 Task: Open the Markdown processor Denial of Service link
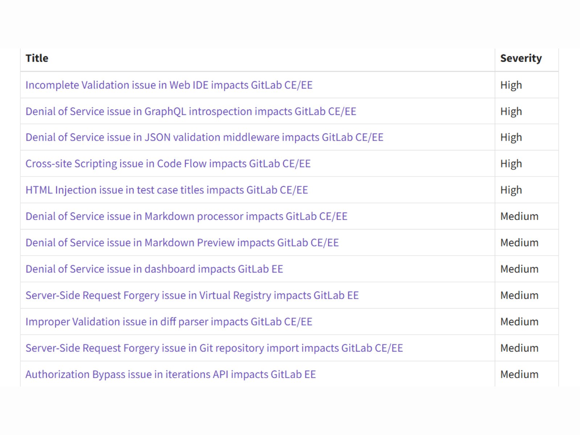click(x=186, y=216)
